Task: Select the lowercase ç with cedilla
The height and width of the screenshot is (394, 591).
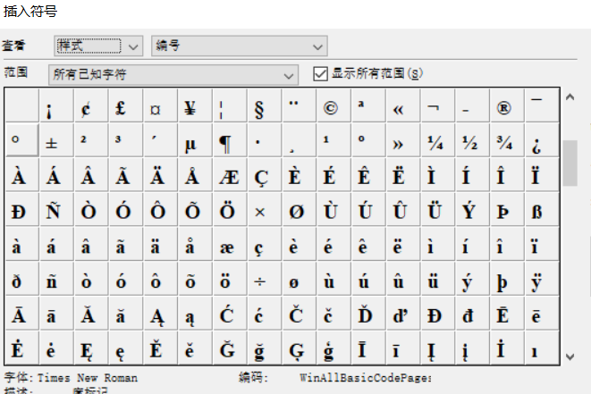Action: [x=265, y=244]
